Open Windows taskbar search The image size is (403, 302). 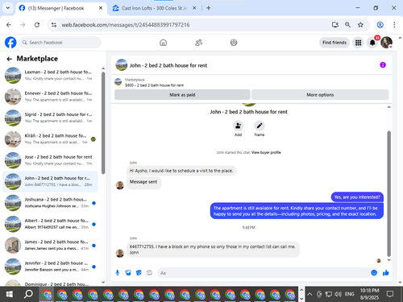tap(28, 294)
